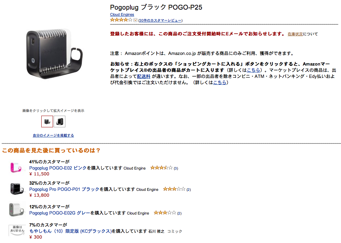Viewport: 341px width, 243px height.
Task: Click 自分のイメージを掲載する link
Action: coord(53,135)
